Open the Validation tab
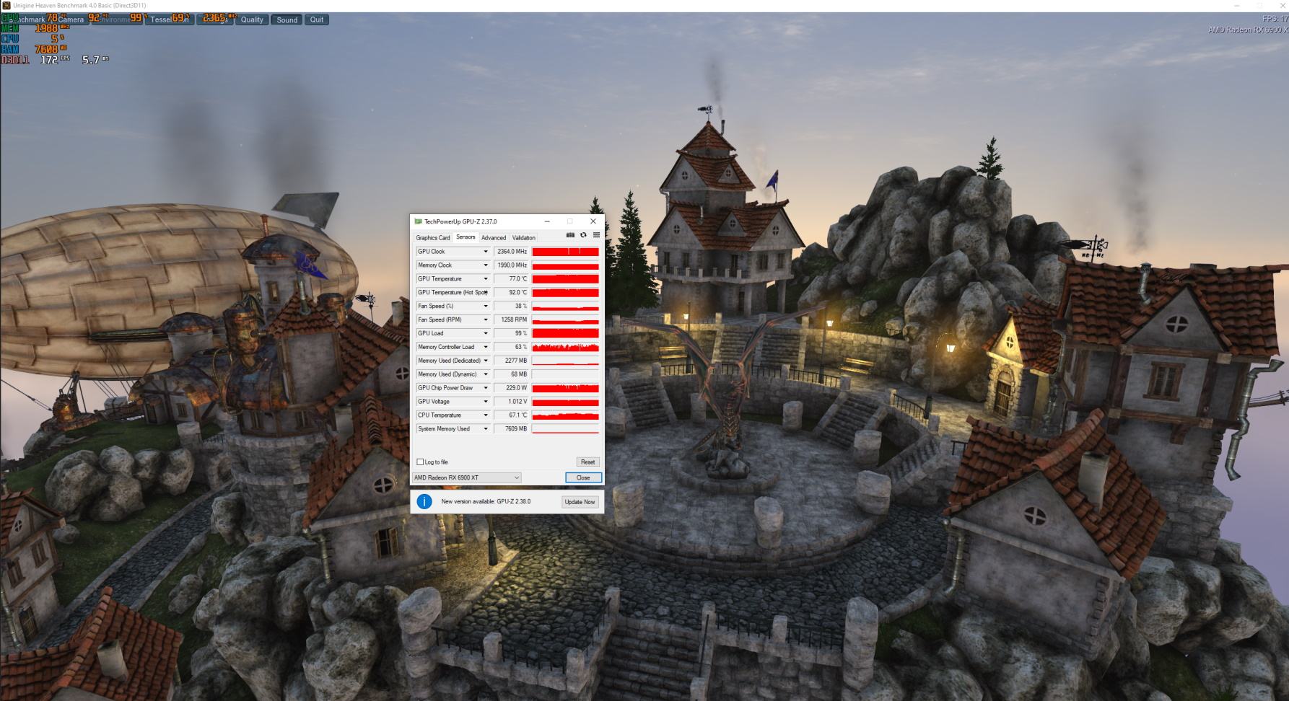The image size is (1289, 701). coord(524,238)
